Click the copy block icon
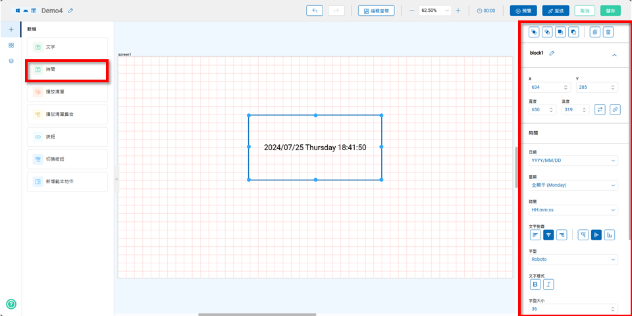 [594, 32]
